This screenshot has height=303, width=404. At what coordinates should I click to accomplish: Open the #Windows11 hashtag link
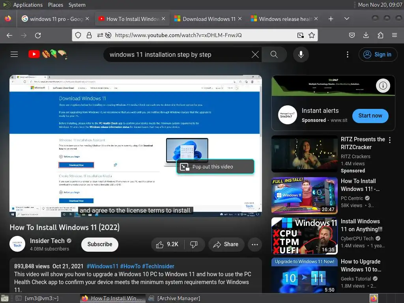(102, 266)
